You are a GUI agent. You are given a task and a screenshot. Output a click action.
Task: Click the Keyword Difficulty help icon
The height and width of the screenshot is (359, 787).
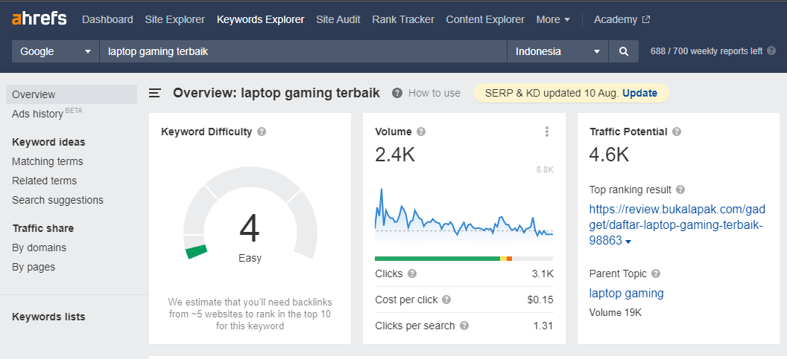coord(262,132)
